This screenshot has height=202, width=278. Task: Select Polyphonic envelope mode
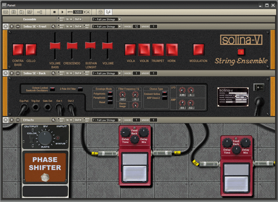pyautogui.click(x=110, y=93)
